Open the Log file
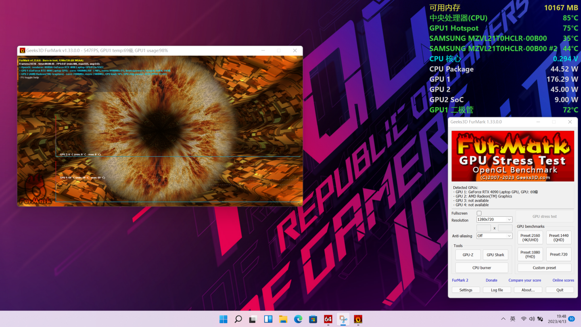581x327 pixels. pos(497,290)
